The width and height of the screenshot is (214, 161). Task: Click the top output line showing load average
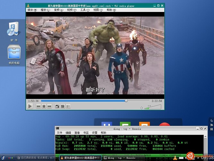(111, 137)
